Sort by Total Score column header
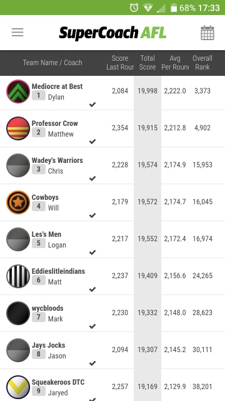This screenshot has height=401, width=225. click(147, 63)
